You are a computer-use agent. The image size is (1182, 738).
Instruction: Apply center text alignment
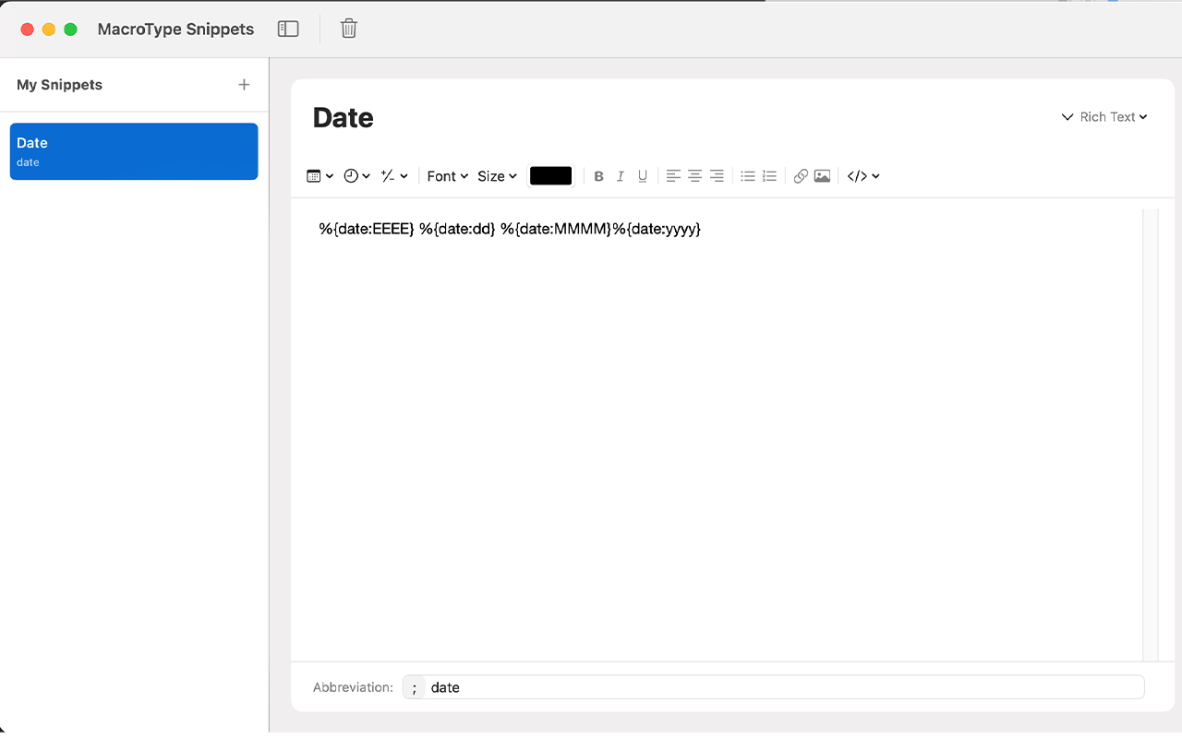pyautogui.click(x=694, y=175)
